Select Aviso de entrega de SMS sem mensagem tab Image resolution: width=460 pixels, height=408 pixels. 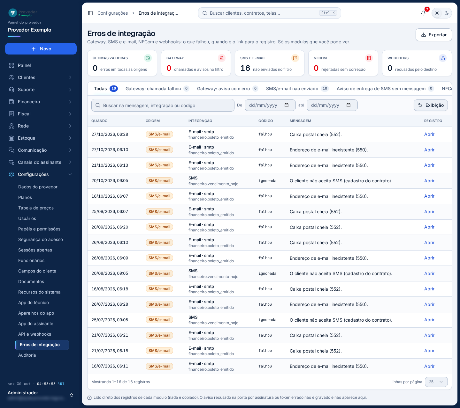coord(385,89)
